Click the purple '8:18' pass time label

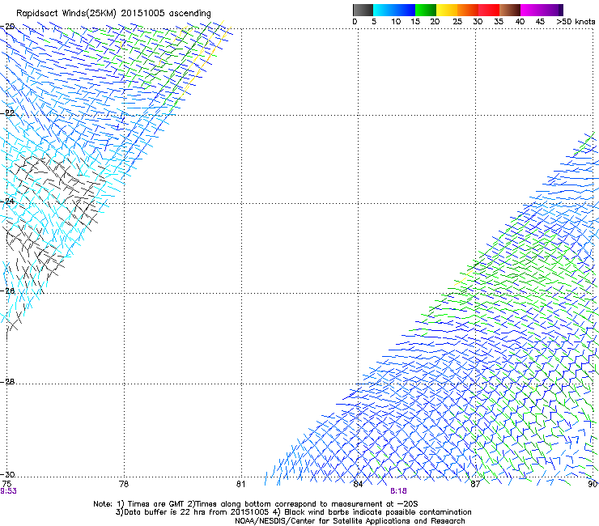pos(398,491)
